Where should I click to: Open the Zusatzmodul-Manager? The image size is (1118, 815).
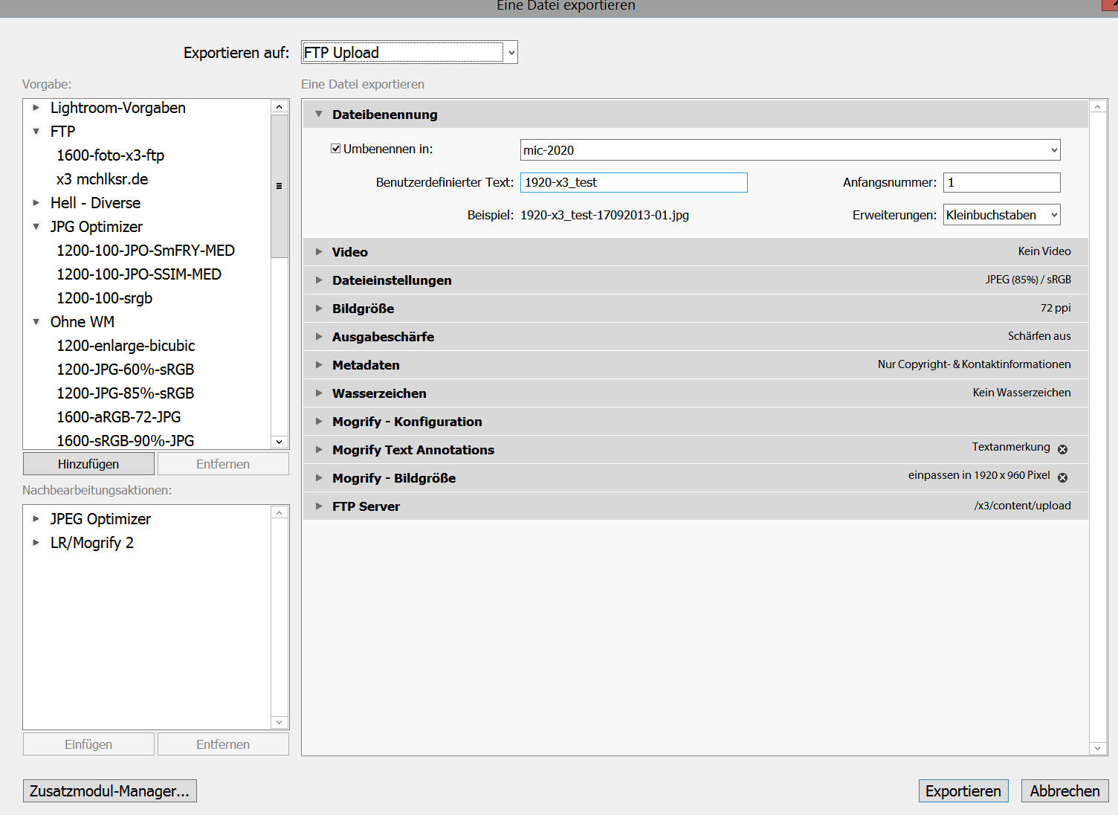tap(110, 791)
